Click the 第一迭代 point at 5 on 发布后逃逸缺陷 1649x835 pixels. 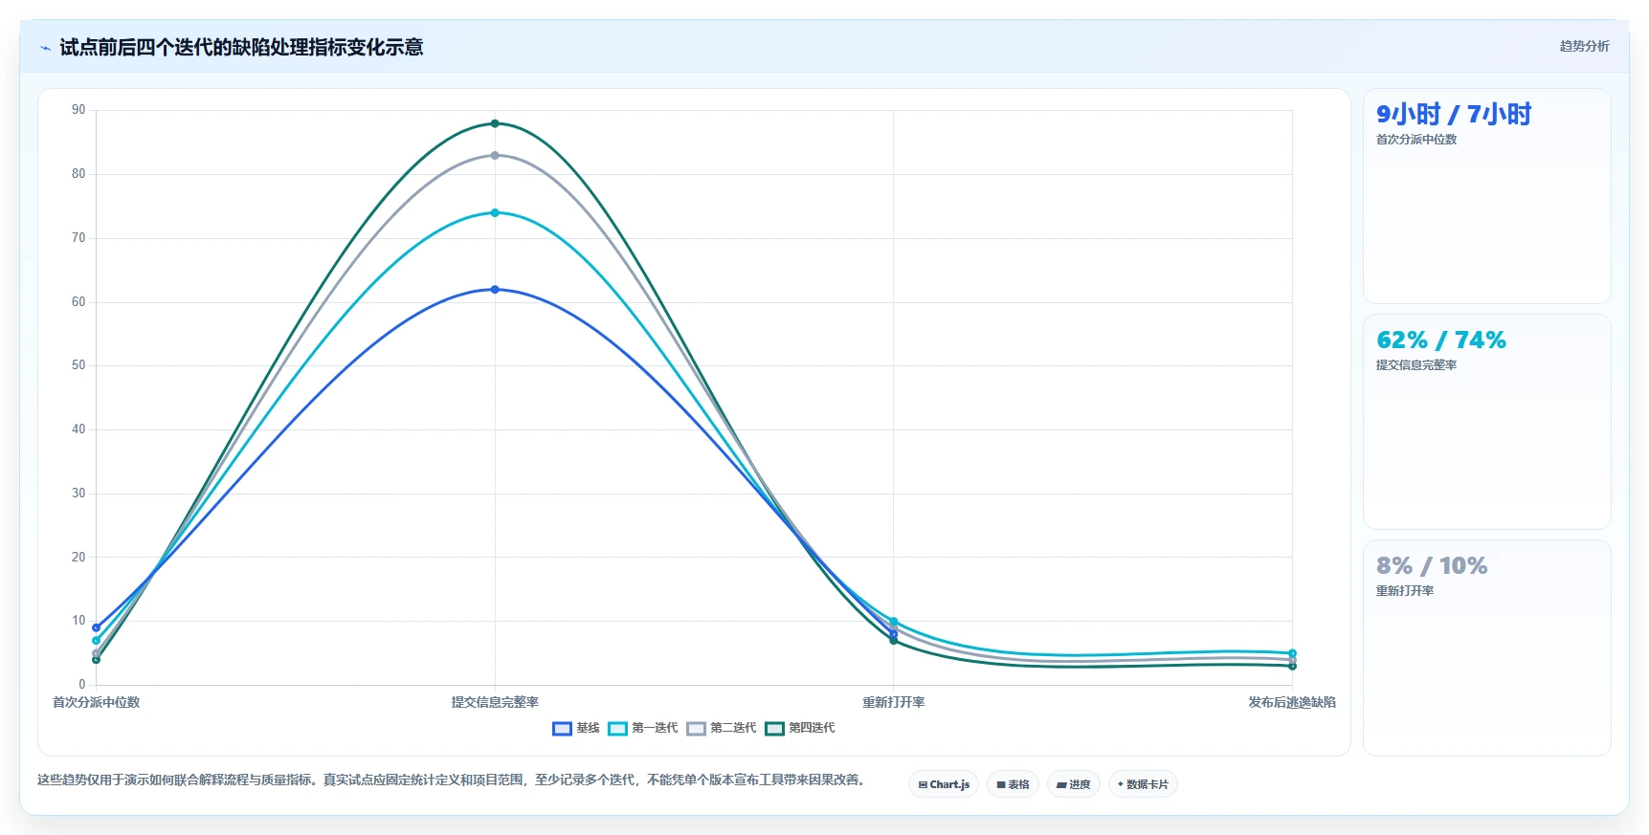coord(1292,653)
